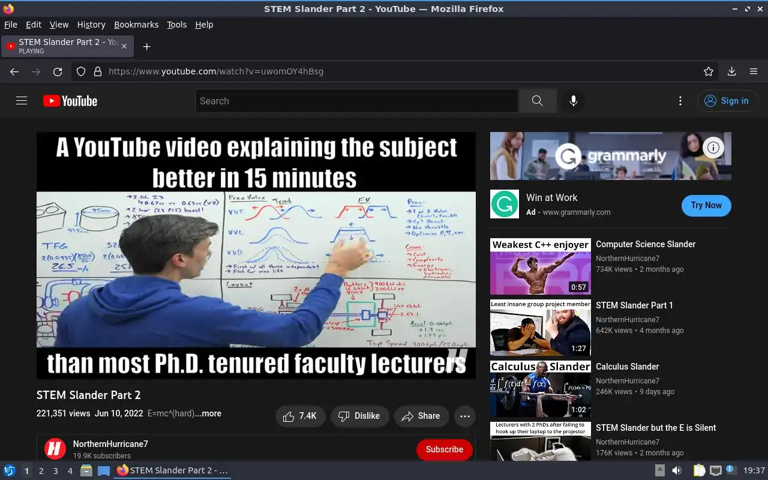Open Computer Science Slander thumbnail
768x480 pixels.
(541, 266)
